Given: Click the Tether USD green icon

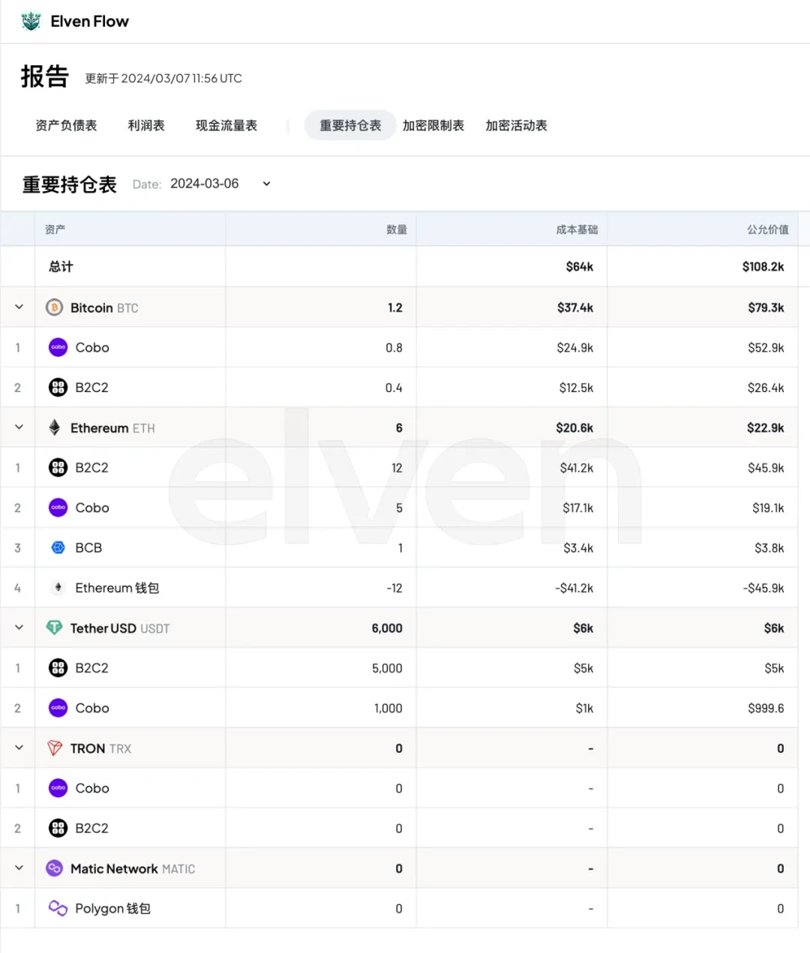Looking at the screenshot, I should pyautogui.click(x=54, y=628).
